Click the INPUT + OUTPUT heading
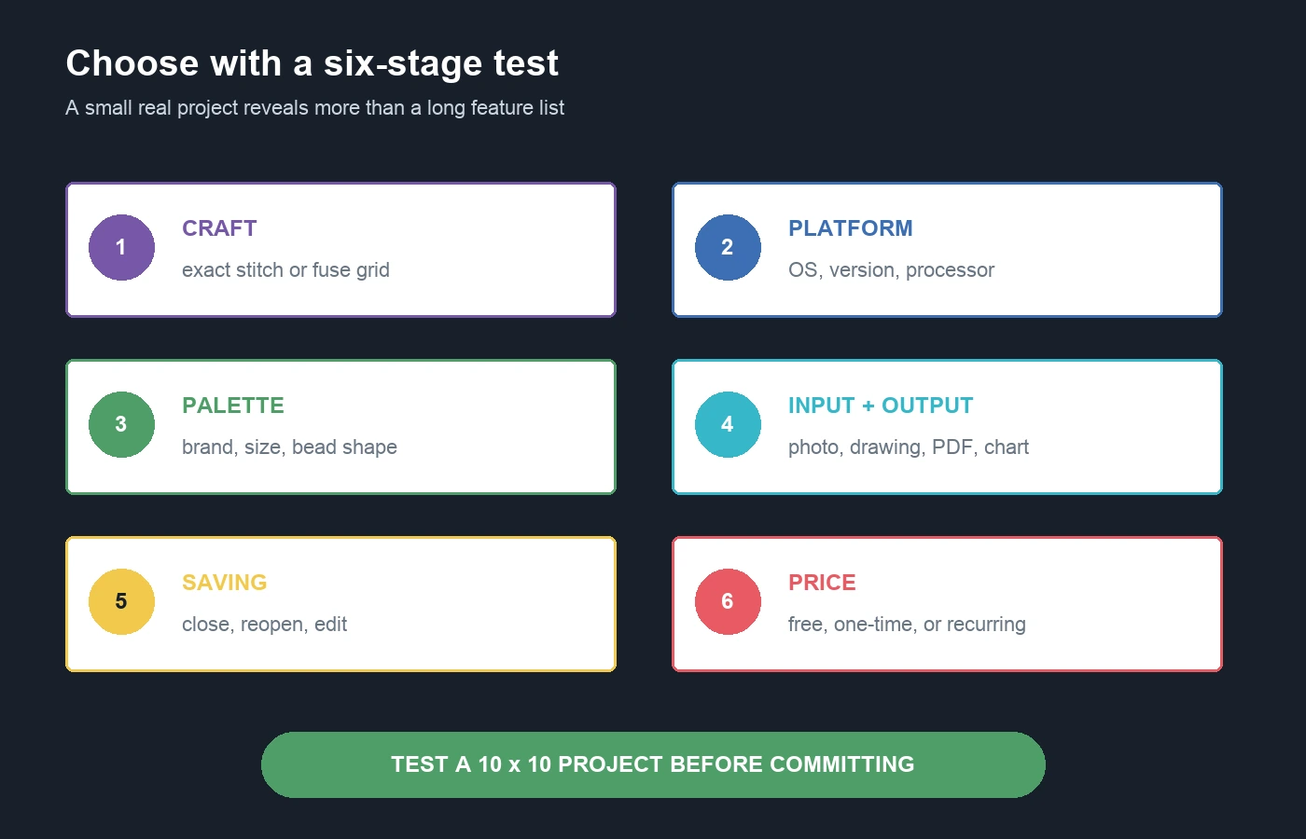The width and height of the screenshot is (1306, 839). pos(881,406)
